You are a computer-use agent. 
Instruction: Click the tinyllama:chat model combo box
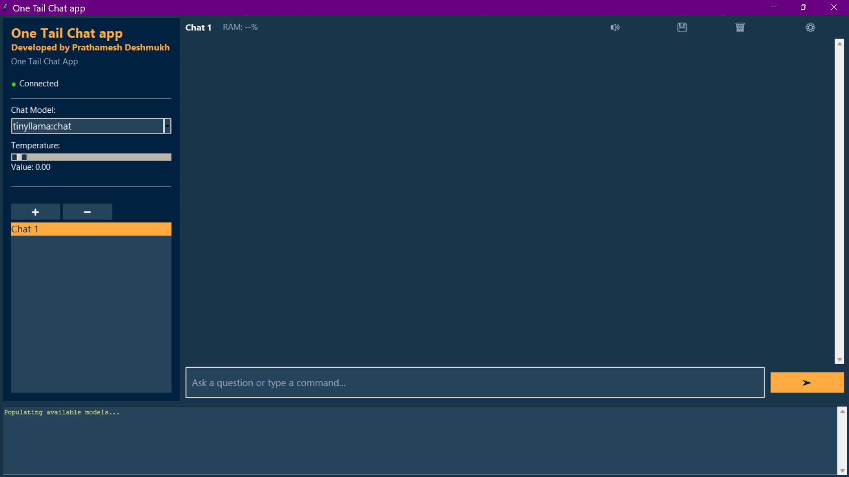click(88, 126)
